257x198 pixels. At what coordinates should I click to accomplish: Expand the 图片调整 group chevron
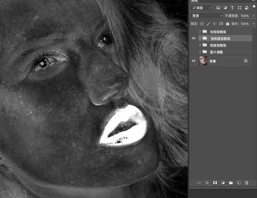pyautogui.click(x=200, y=52)
